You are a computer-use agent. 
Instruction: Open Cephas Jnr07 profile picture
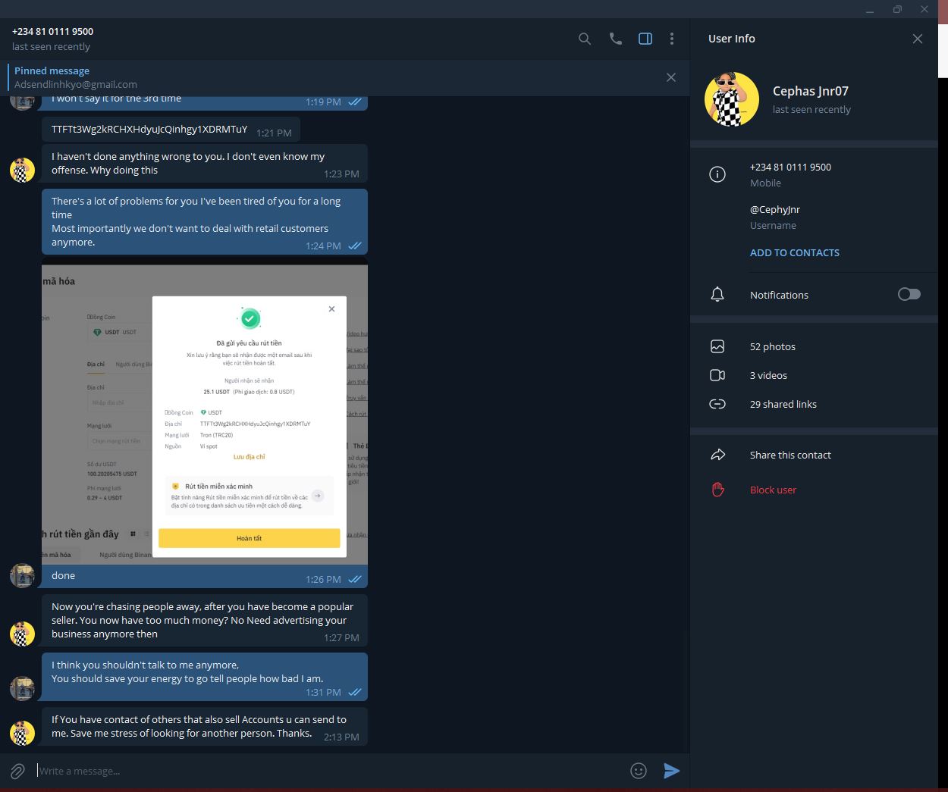tap(732, 99)
